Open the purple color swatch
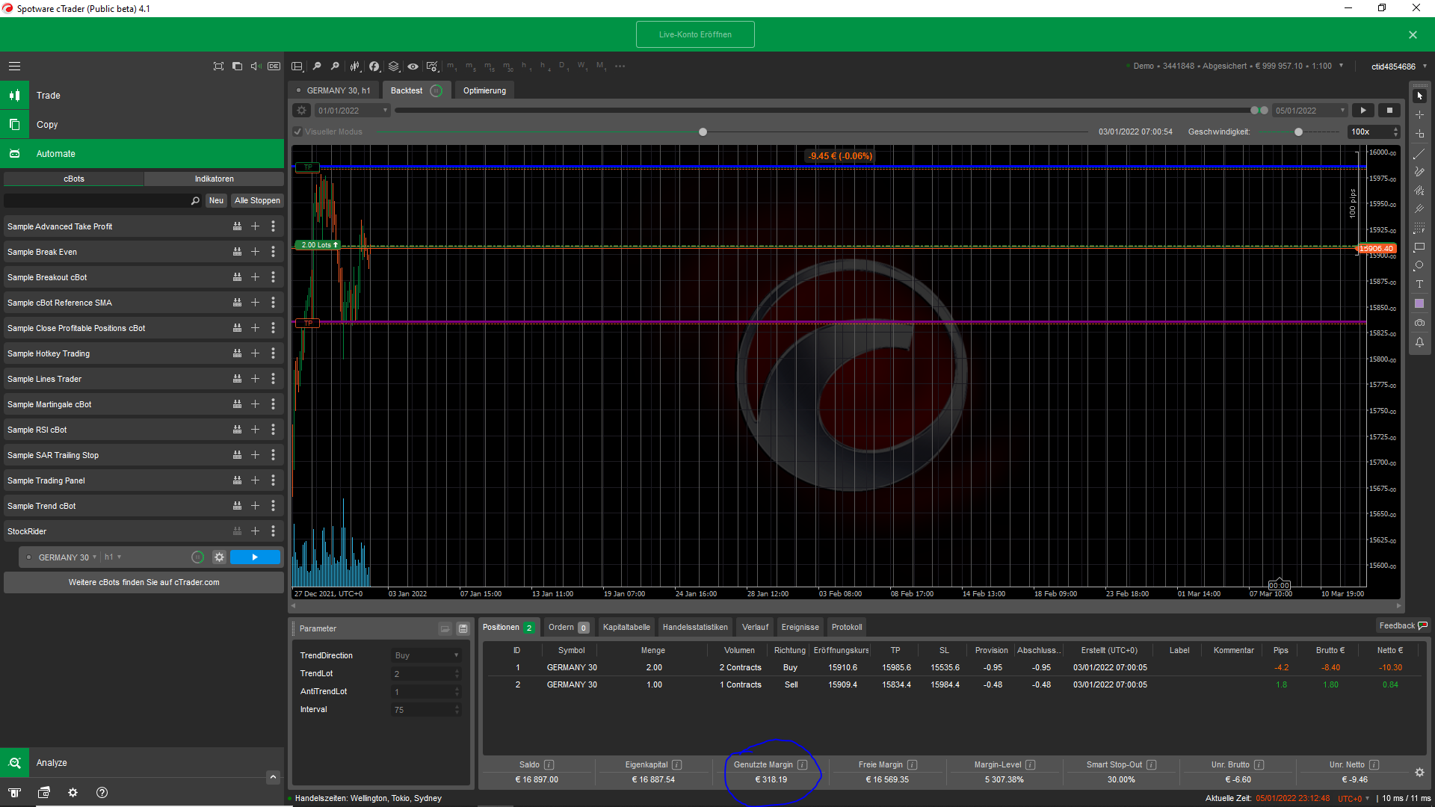Screen dimensions: 1435x807 pyautogui.click(x=1419, y=303)
